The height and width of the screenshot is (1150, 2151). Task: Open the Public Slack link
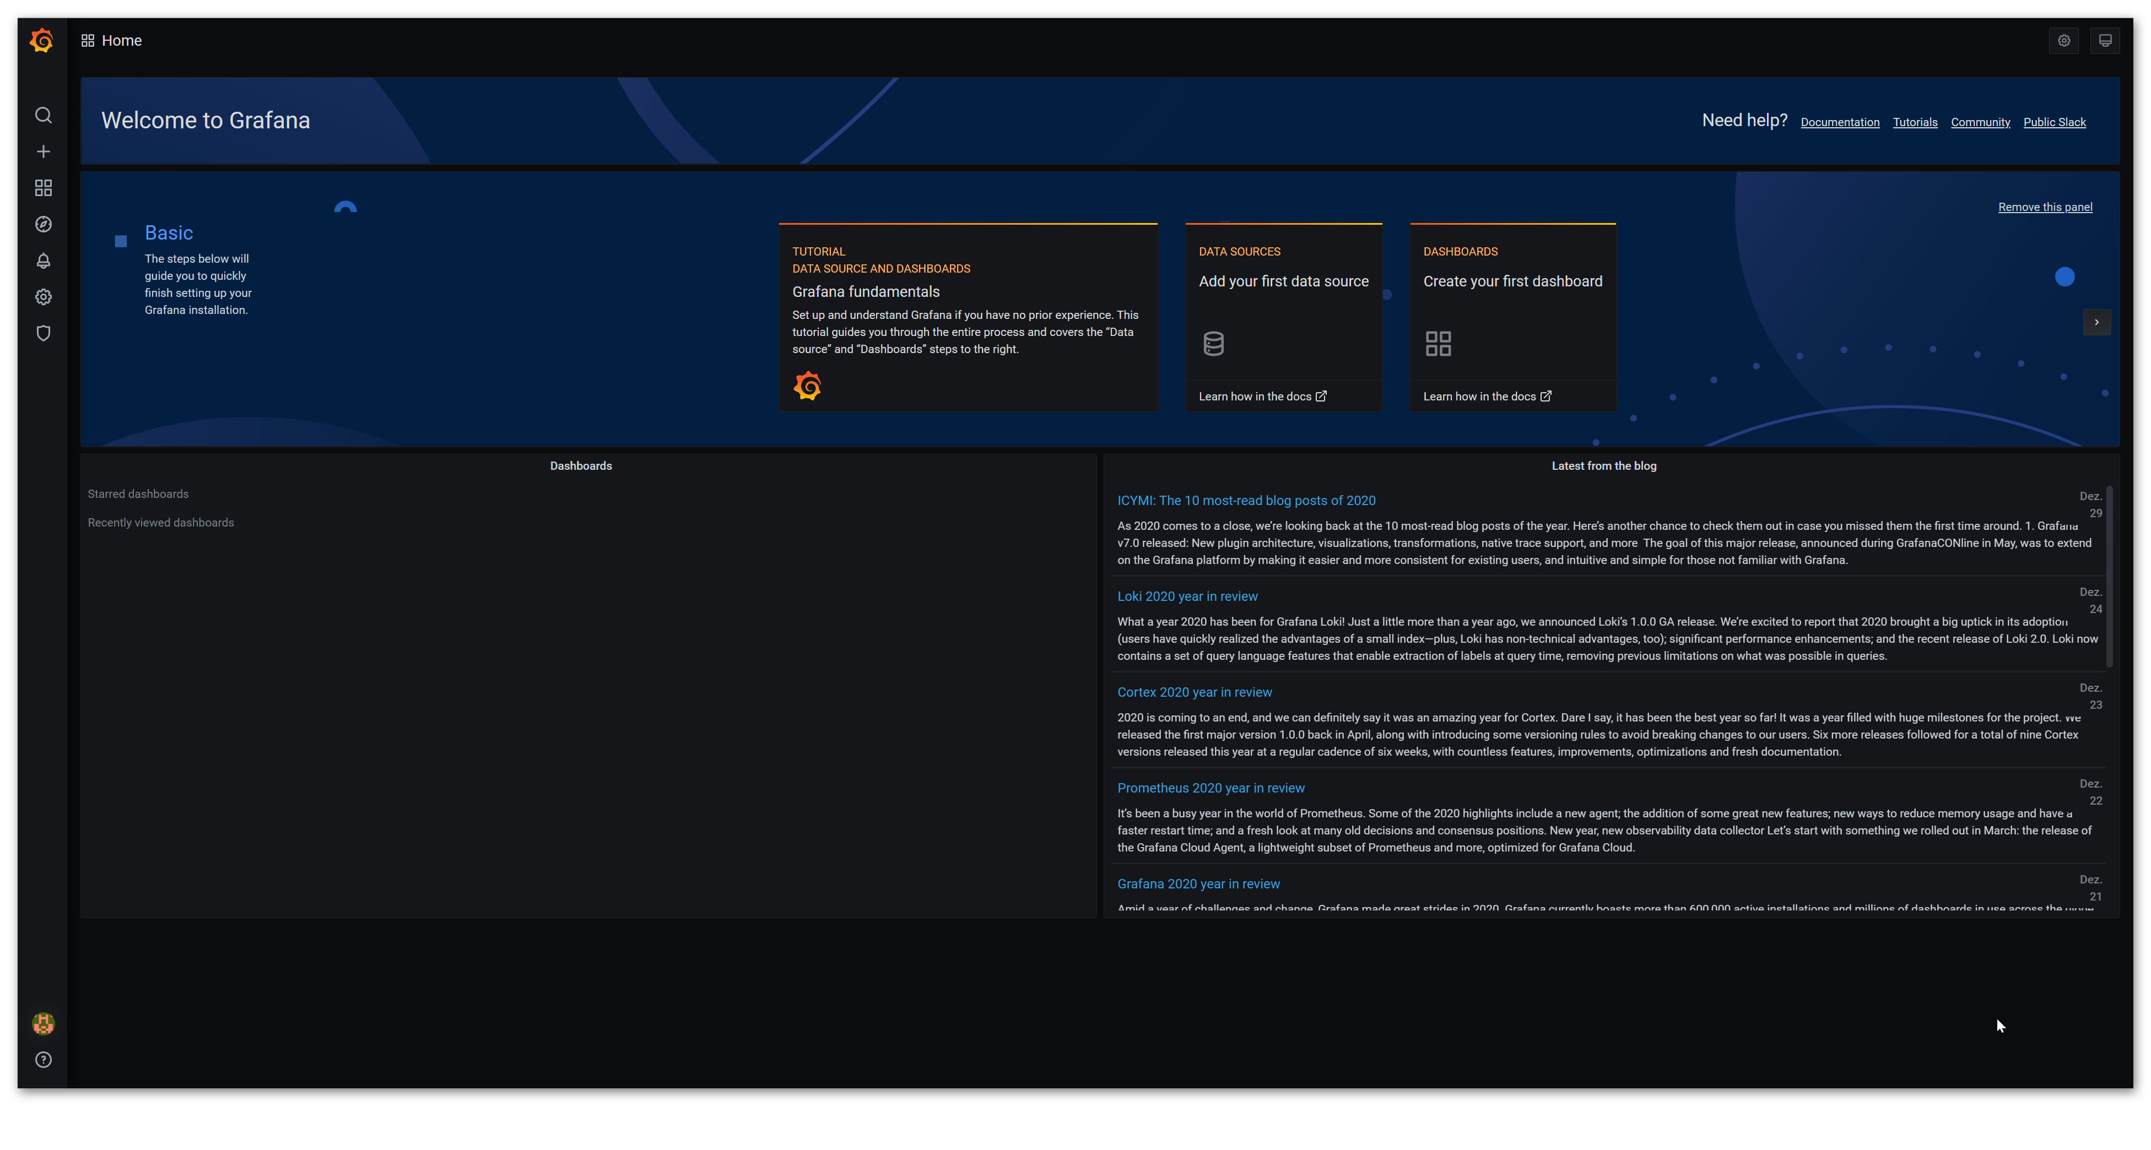2054,122
